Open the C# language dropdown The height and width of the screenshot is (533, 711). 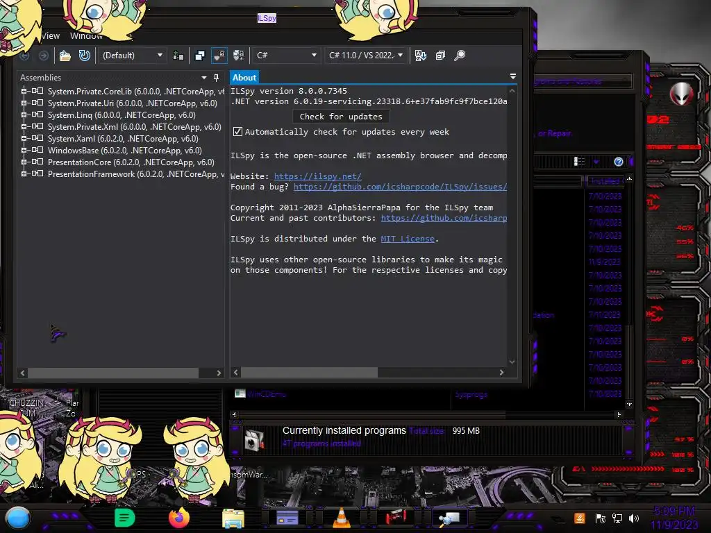tap(285, 56)
